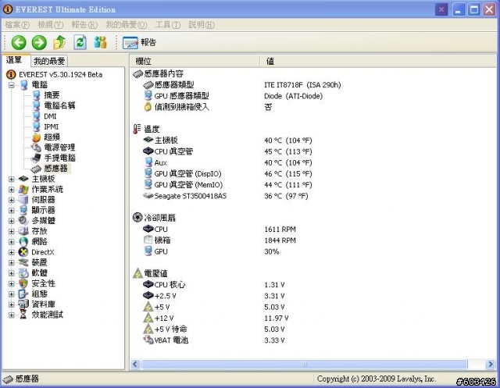Image resolution: width=500 pixels, height=388 pixels.
Task: Click the horizontal scrollbar left arrow
Action: pyautogui.click(x=135, y=364)
